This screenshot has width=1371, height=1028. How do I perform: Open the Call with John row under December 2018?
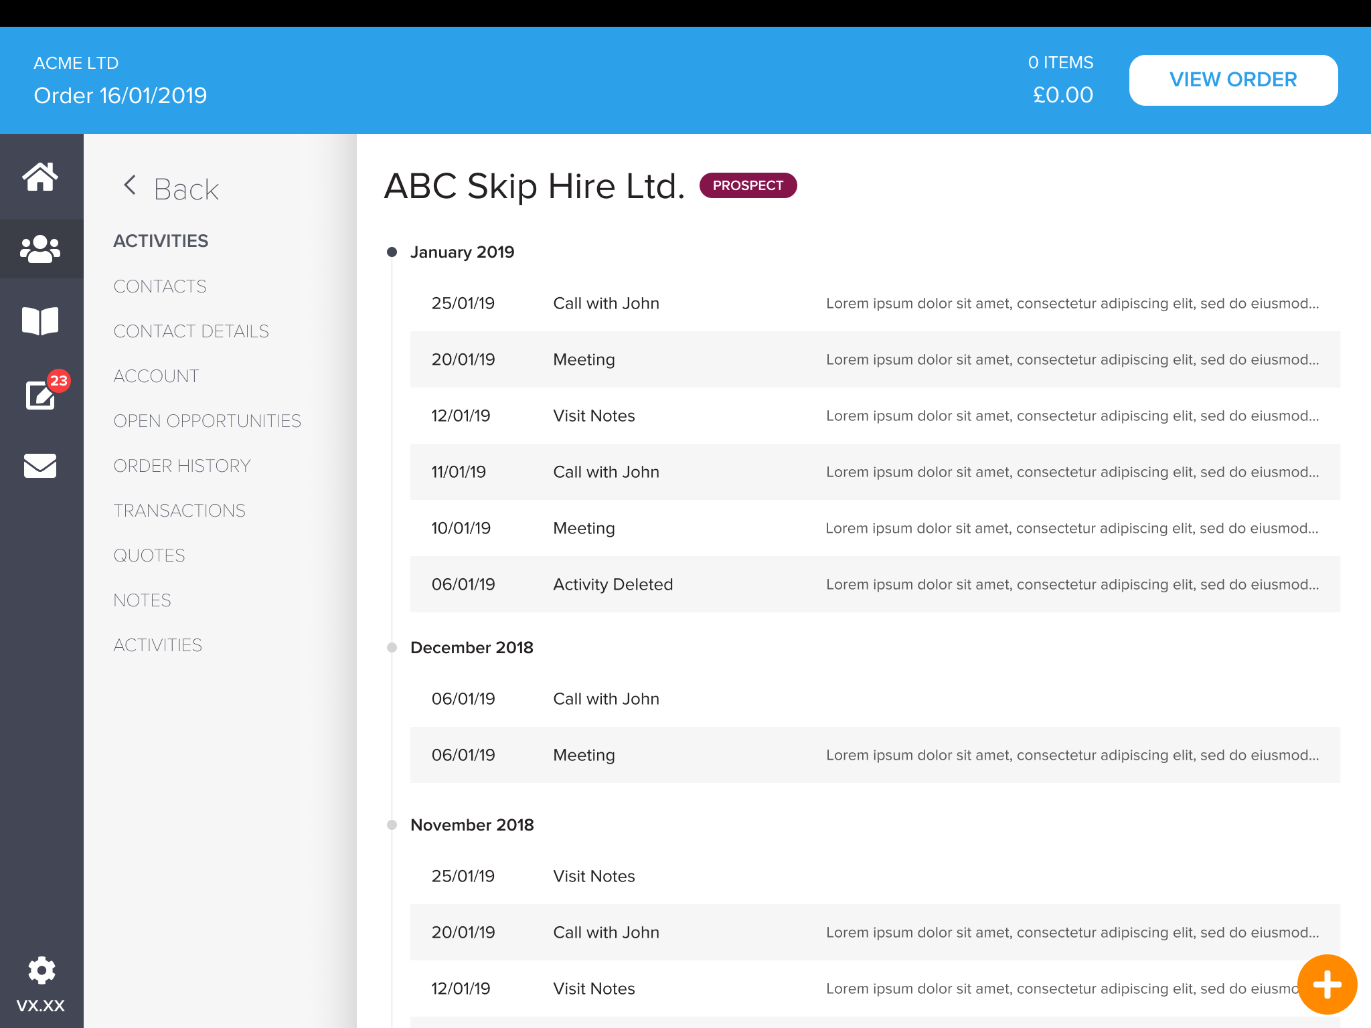tap(875, 699)
